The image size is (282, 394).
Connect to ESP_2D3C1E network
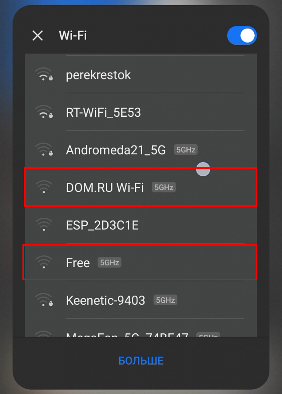(102, 225)
